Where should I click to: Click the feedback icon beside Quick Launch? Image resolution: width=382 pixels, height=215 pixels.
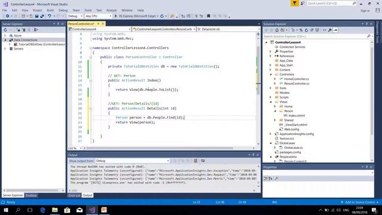[x=303, y=3]
